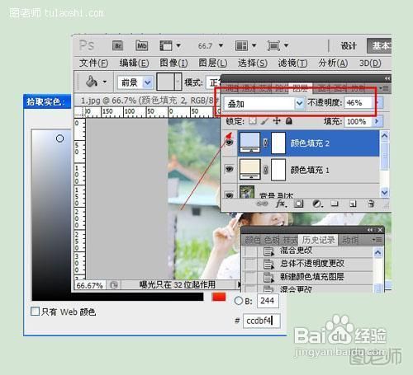This screenshot has width=413, height=375.
Task: Open the pattern picker dropdown arrow
Action: click(178, 82)
